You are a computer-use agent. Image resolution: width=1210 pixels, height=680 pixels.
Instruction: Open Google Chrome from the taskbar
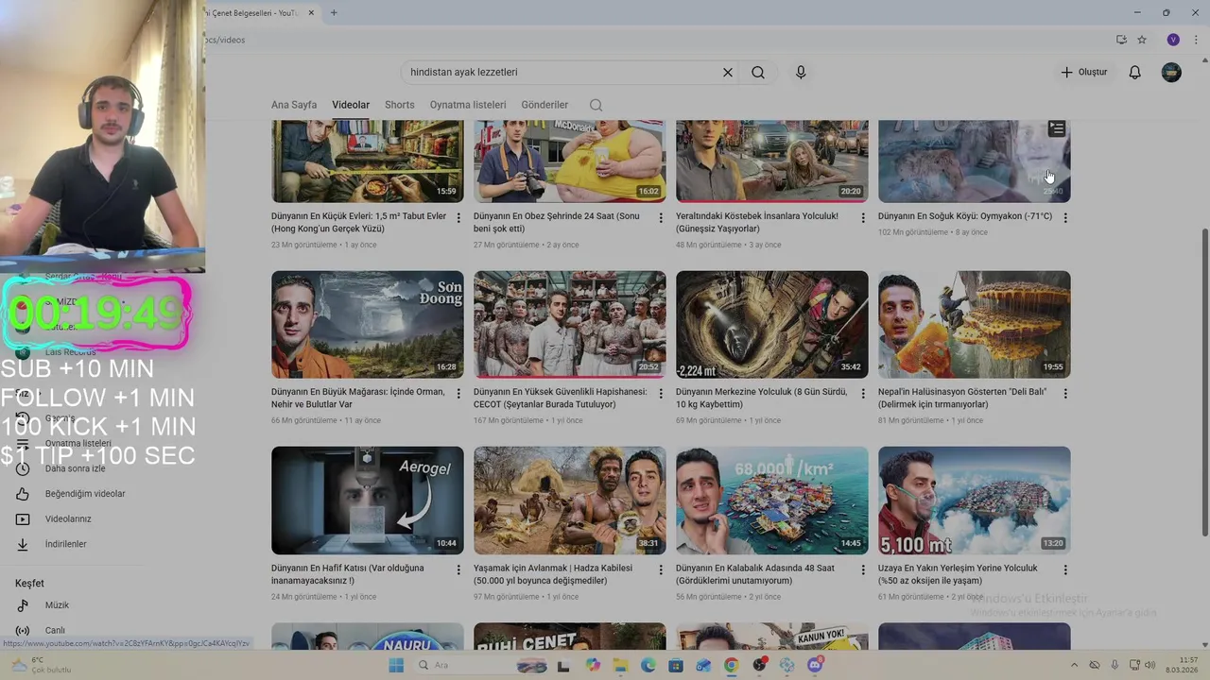(x=731, y=665)
